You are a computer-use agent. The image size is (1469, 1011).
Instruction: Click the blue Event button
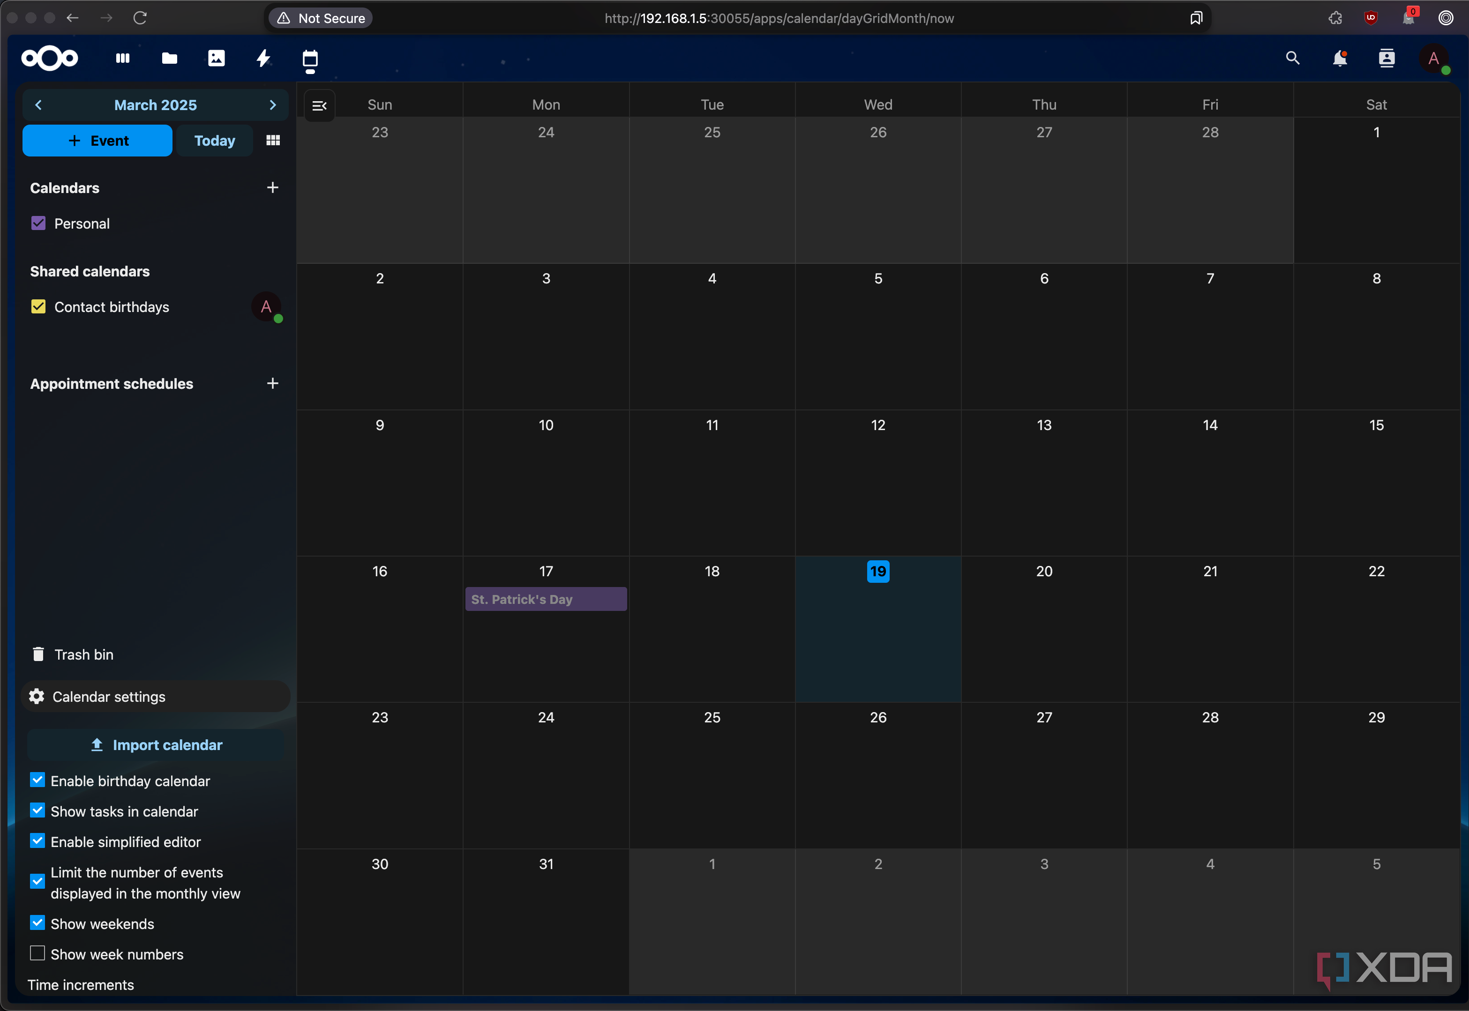pos(97,141)
